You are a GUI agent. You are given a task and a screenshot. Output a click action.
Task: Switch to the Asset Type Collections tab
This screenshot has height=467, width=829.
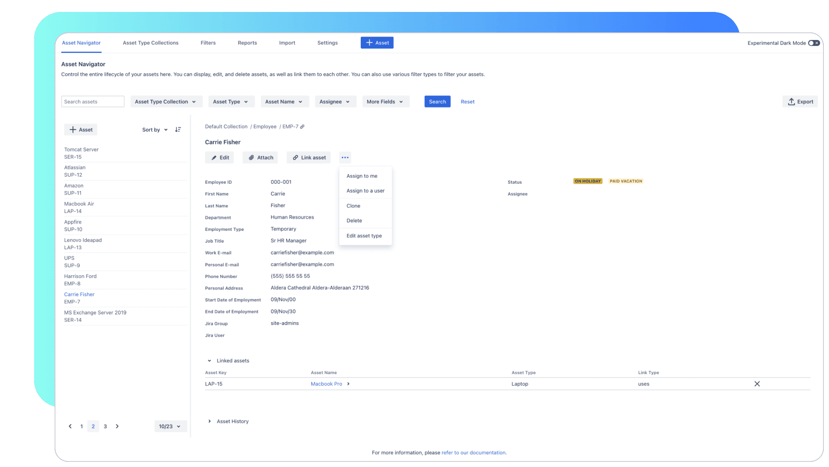151,43
